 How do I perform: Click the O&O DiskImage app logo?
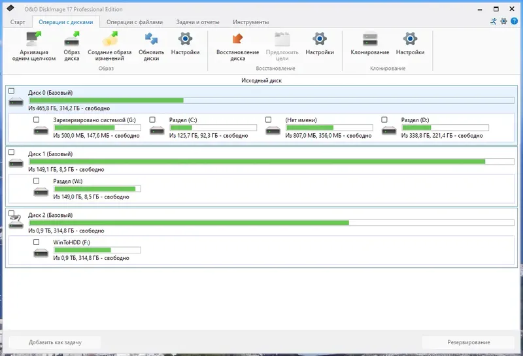pos(10,8)
